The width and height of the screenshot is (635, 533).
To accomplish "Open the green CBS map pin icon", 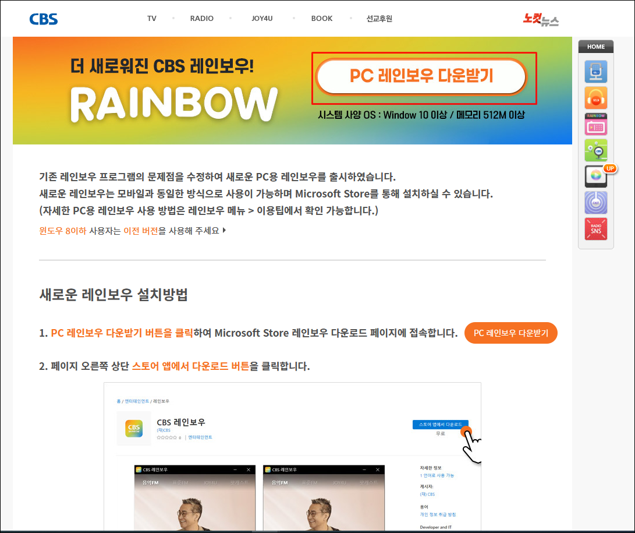I will [596, 150].
